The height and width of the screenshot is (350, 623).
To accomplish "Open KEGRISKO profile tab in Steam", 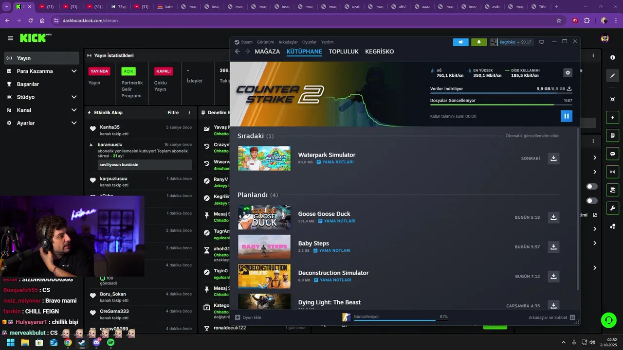I will coord(380,52).
